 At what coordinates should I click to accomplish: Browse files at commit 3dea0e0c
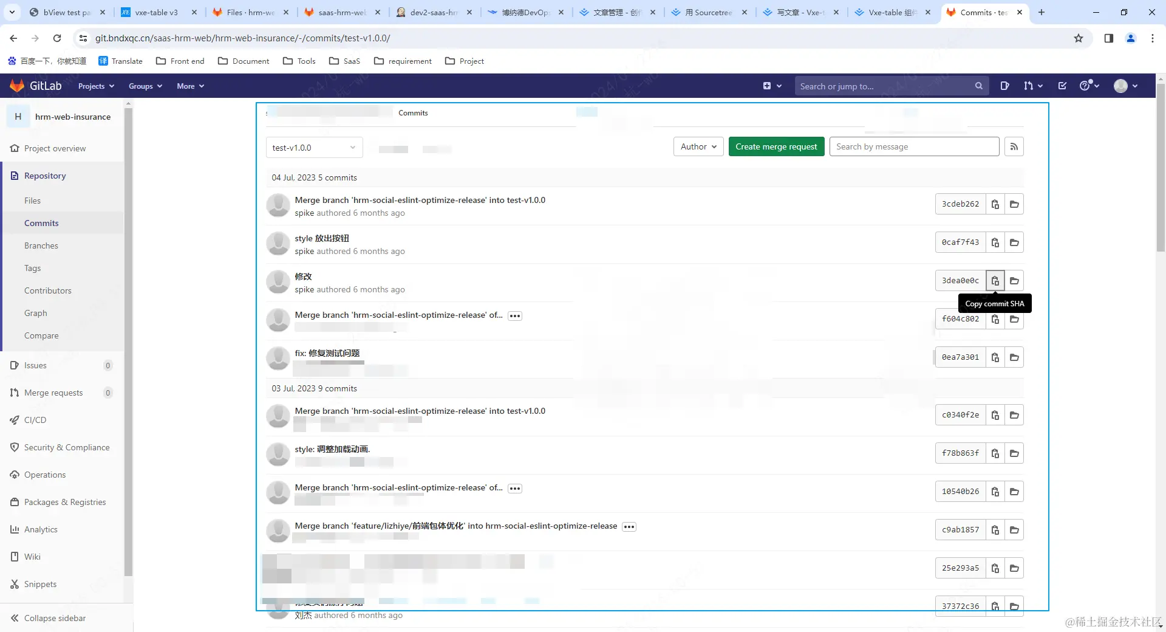[1014, 281]
